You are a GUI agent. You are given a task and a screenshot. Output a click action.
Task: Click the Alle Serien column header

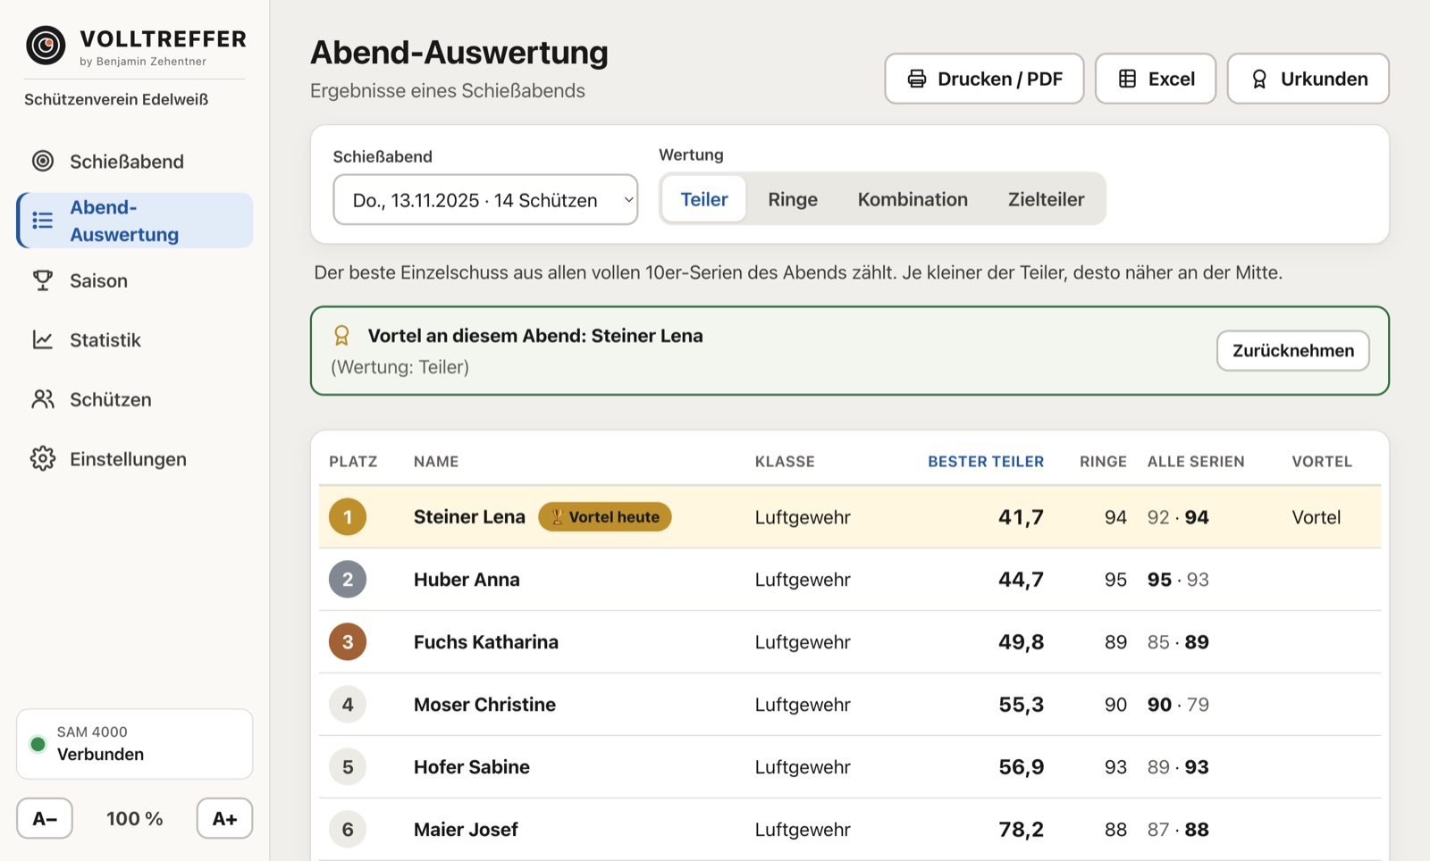pyautogui.click(x=1196, y=461)
